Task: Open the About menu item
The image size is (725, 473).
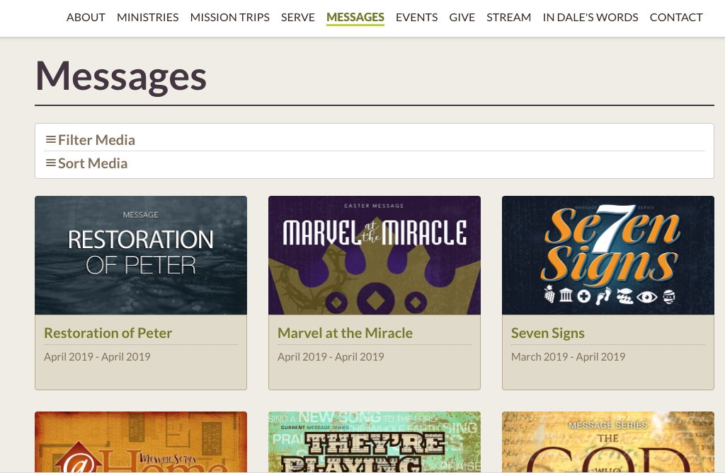Action: (x=86, y=17)
